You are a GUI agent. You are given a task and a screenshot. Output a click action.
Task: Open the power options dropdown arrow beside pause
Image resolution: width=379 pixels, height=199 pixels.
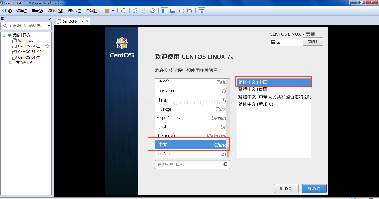pos(113,11)
